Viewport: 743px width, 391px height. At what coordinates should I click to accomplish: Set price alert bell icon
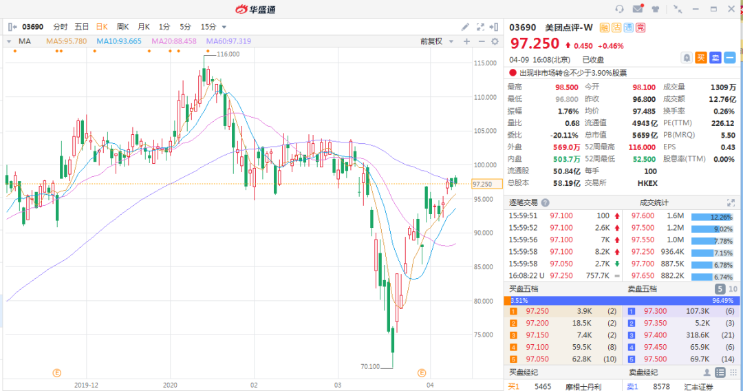[687, 58]
